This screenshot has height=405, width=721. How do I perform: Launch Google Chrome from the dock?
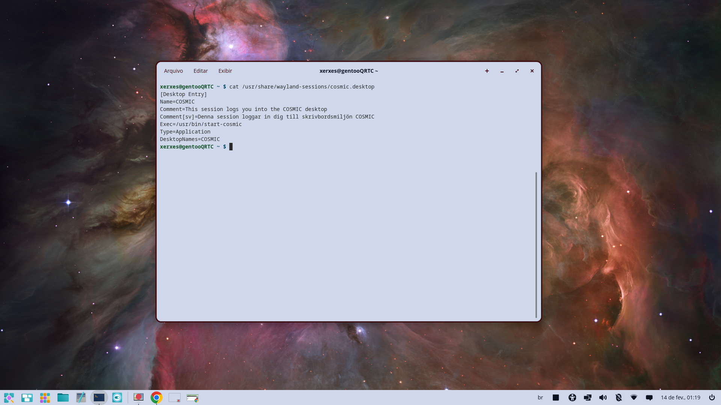point(157,397)
